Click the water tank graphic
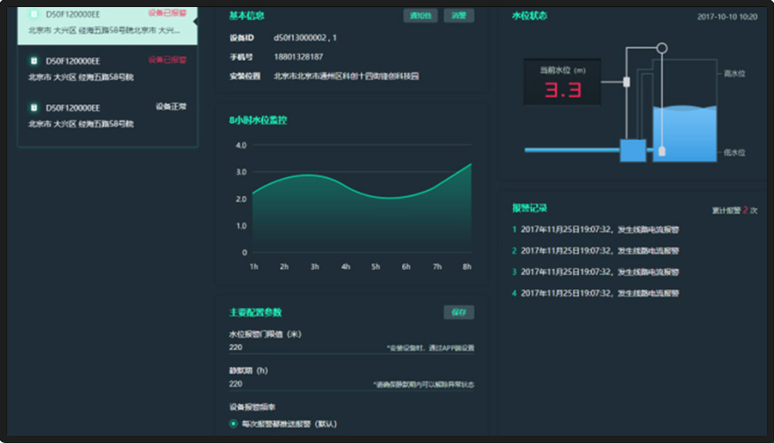This screenshot has width=774, height=443. tap(684, 133)
